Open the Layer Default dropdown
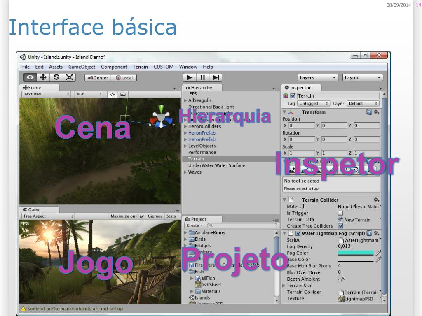This screenshot has width=422, height=316. (363, 103)
